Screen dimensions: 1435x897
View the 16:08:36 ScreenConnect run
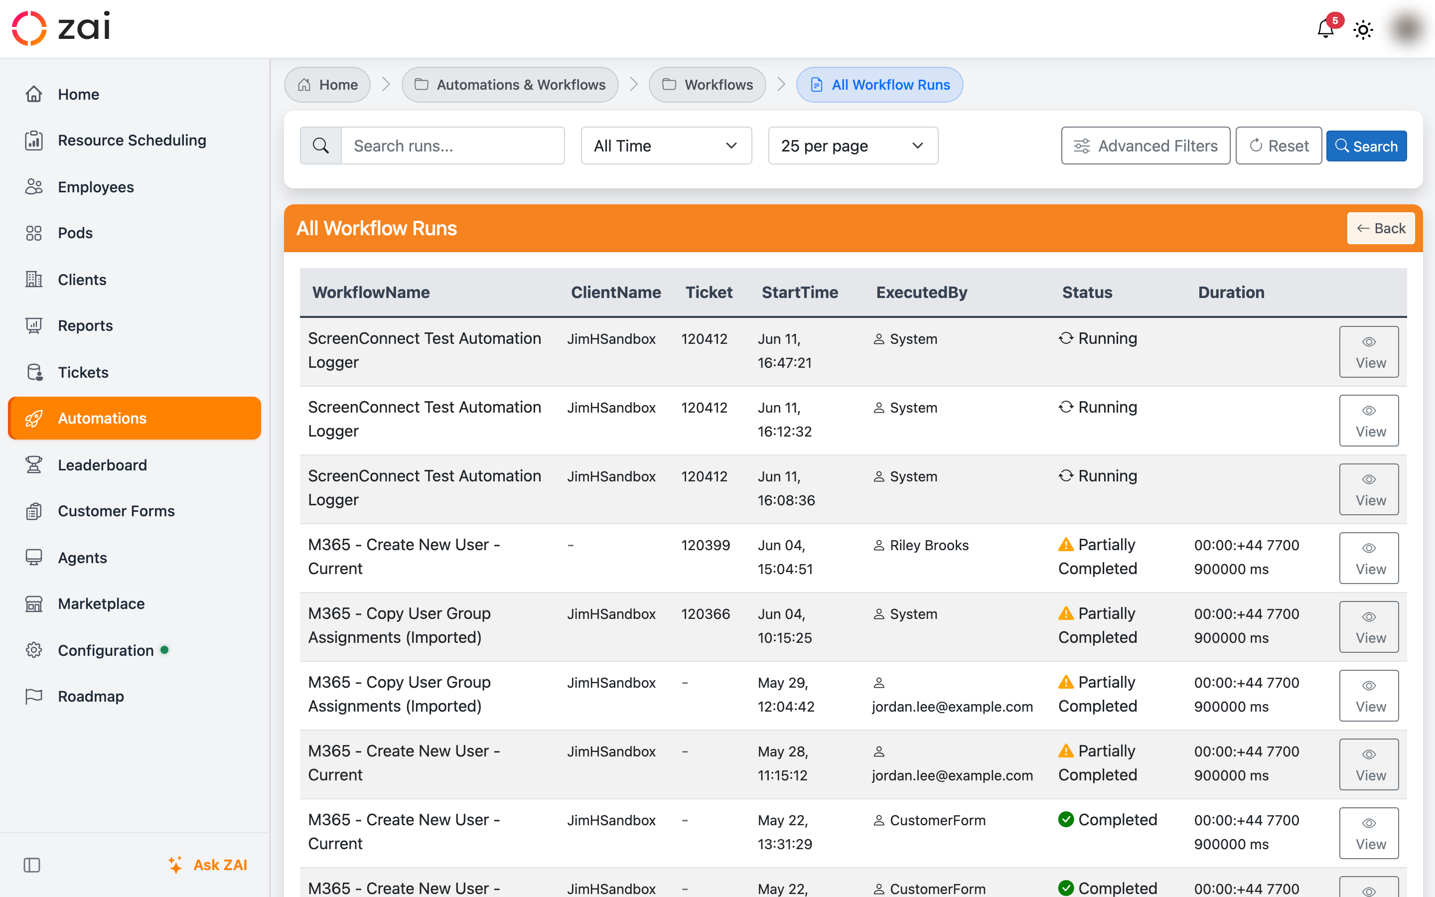(x=1369, y=489)
